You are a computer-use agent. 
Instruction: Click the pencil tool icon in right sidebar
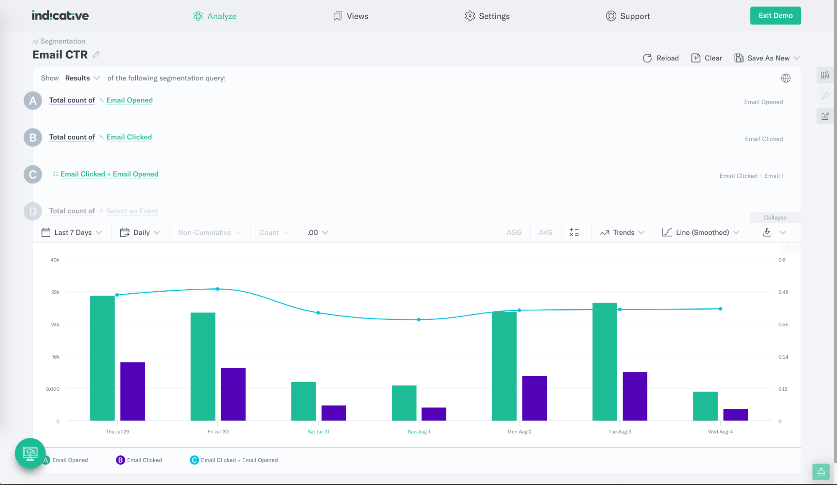click(825, 96)
